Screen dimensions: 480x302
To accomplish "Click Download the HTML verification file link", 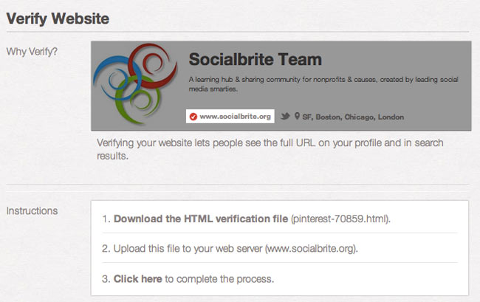I will pos(201,219).
